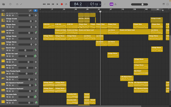This screenshot has width=171, height=107.
Task: Adjust the Chipper Bass volume slider
Action: (26, 27)
